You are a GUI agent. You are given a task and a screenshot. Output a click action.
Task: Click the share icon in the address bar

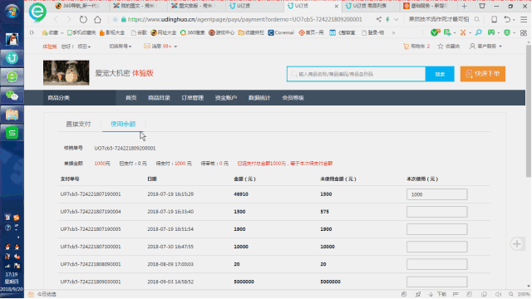click(x=379, y=19)
